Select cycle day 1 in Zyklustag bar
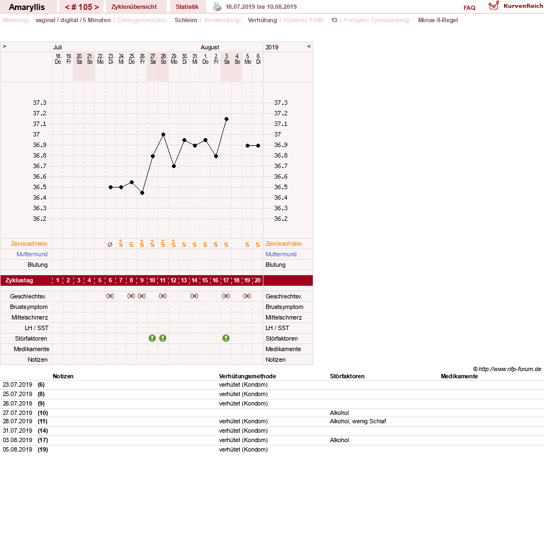The height and width of the screenshot is (542, 544). pyautogui.click(x=58, y=280)
